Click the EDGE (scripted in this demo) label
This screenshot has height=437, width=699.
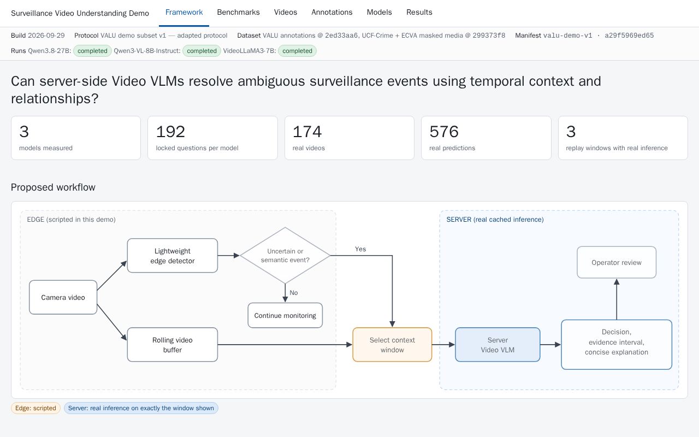(72, 220)
